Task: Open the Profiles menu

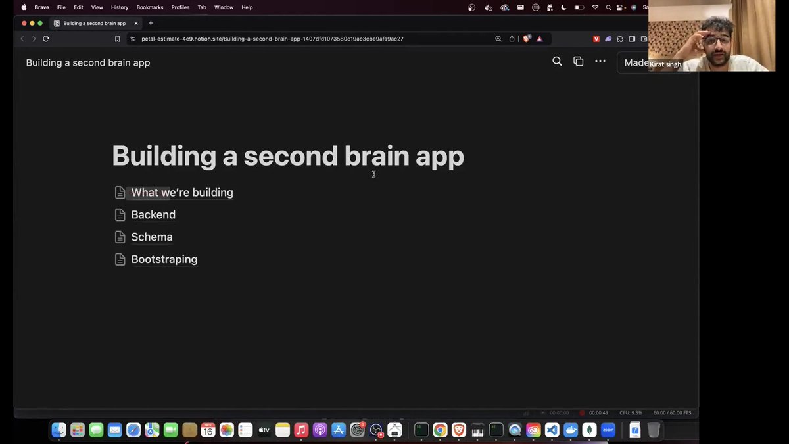Action: (x=180, y=7)
